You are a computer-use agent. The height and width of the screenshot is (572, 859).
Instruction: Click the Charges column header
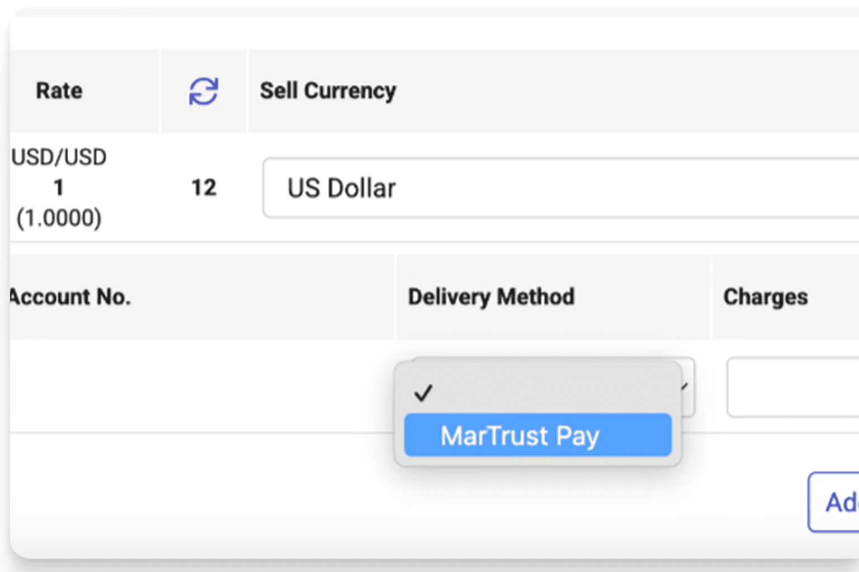click(766, 297)
